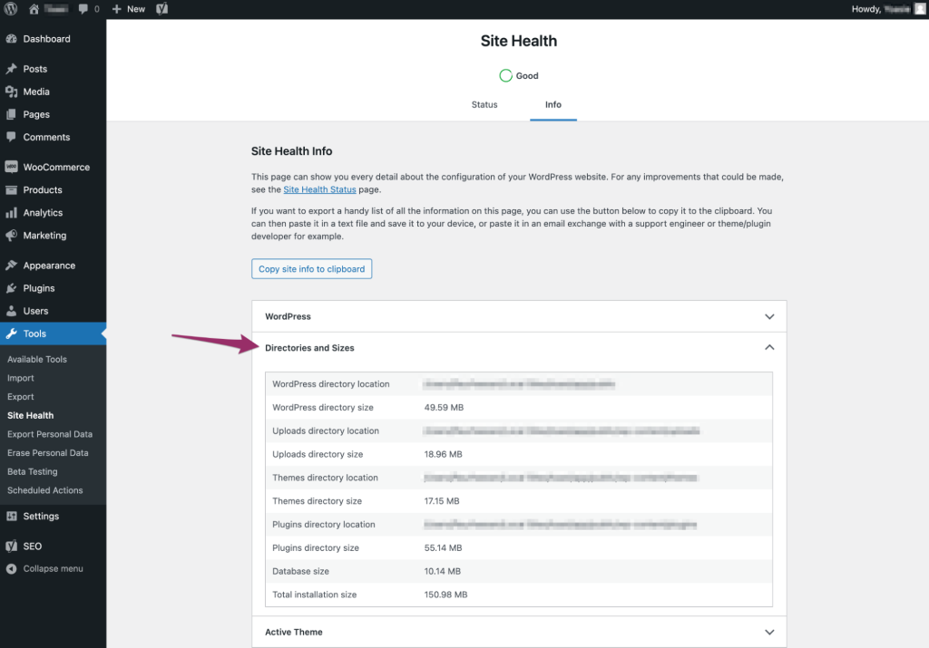Click the Settings sliders icon
The width and height of the screenshot is (929, 648).
point(11,516)
